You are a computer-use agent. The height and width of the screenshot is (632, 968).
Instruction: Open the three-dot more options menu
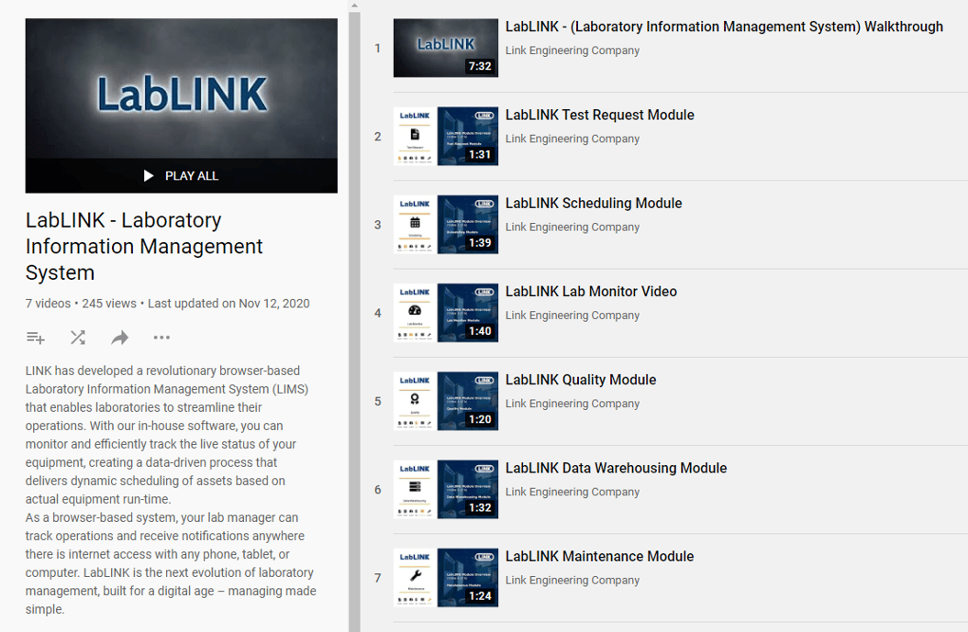click(x=161, y=338)
